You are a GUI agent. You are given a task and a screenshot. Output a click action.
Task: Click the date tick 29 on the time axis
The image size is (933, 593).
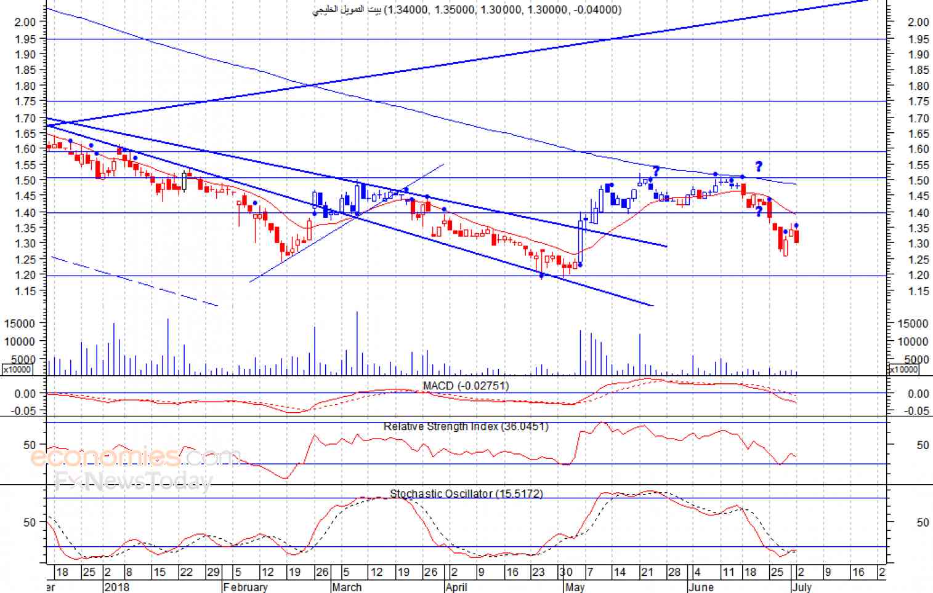pos(213,572)
